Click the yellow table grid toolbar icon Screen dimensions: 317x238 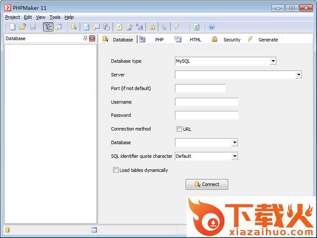click(x=97, y=27)
